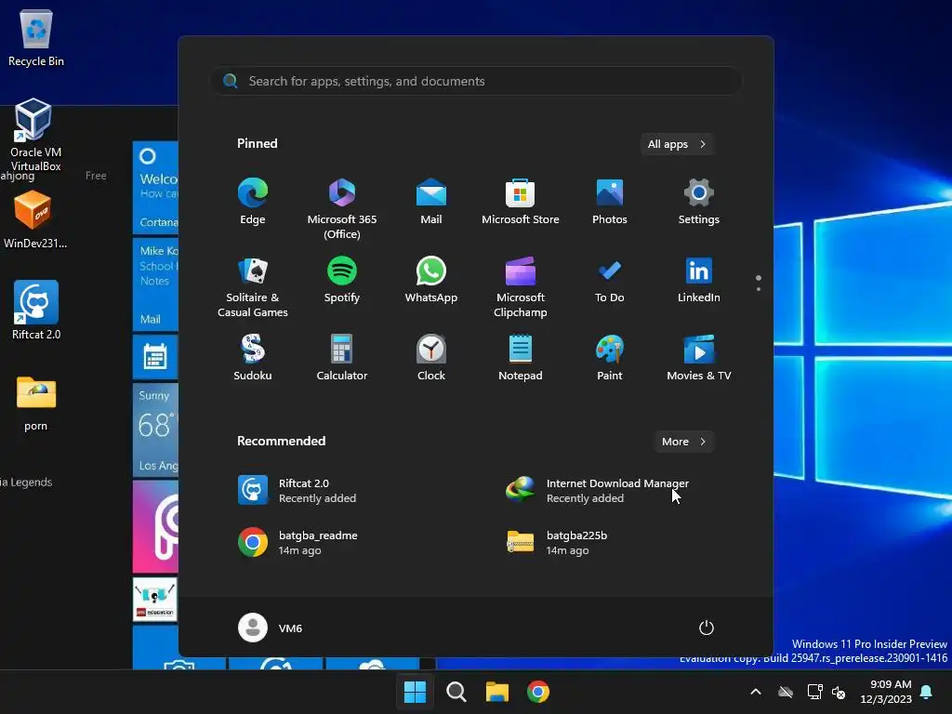This screenshot has width=952, height=714.
Task: Open Microsoft Clipchamp
Action: coord(521,287)
